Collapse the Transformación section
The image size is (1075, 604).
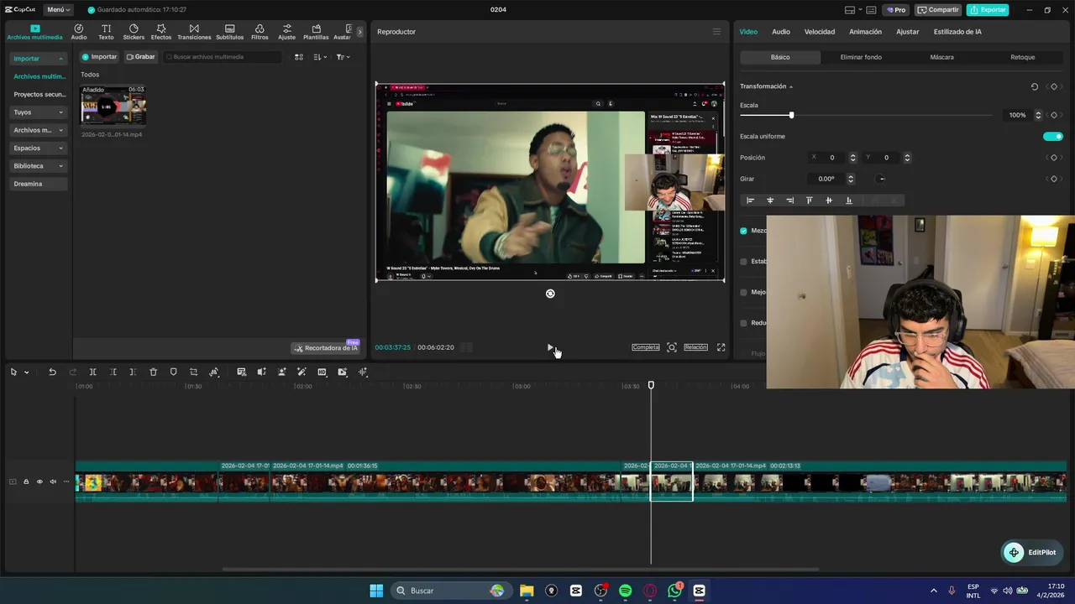tap(791, 87)
